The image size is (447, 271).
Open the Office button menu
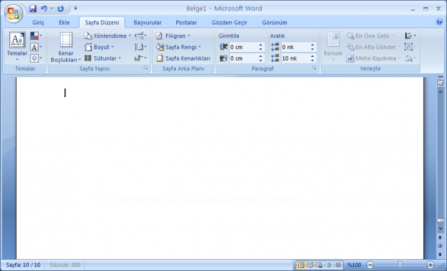click(13, 13)
